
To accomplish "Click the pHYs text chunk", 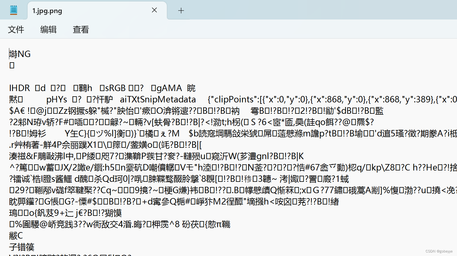I will coord(57,99).
